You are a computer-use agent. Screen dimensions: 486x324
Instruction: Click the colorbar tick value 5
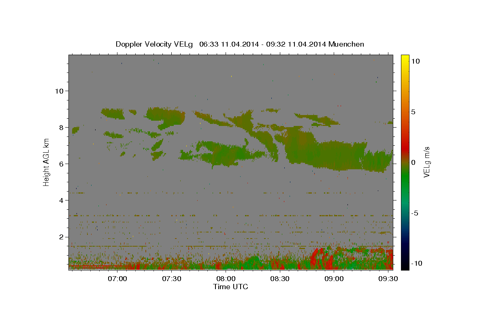(x=413, y=112)
